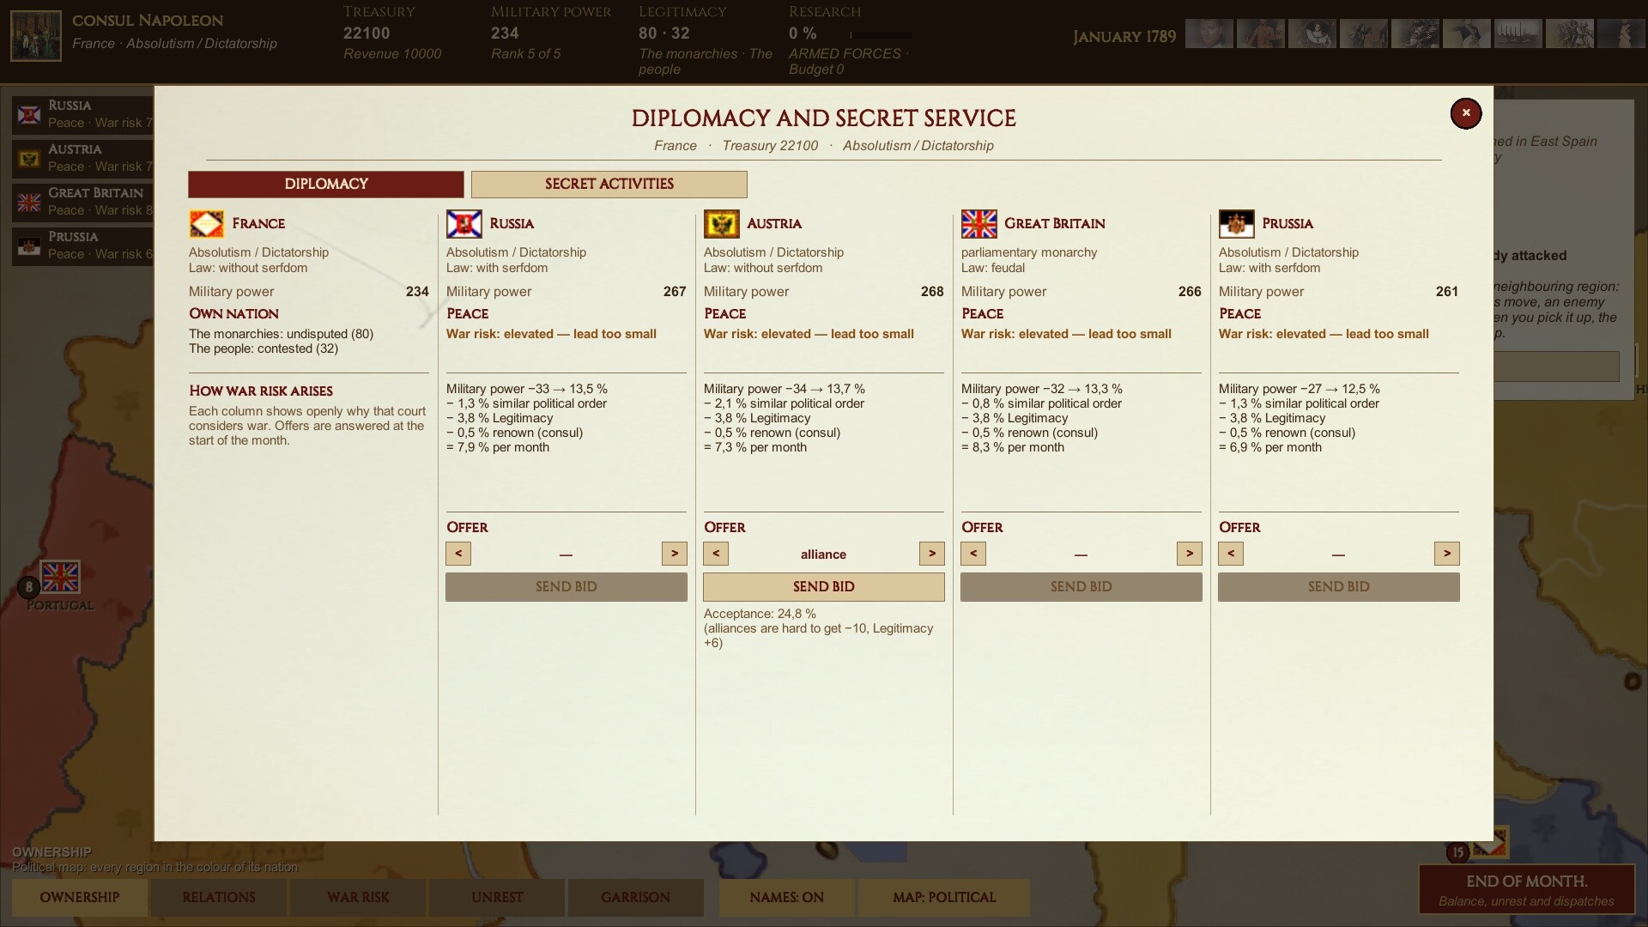Toggle Map: Political button
Image resolution: width=1648 pixels, height=927 pixels.
(944, 898)
